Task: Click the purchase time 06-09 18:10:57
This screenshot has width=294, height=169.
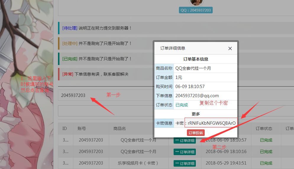Action: tap(190, 87)
